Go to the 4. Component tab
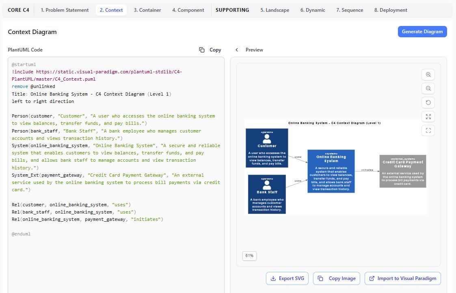 pos(188,10)
